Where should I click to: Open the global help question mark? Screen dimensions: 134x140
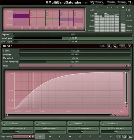[x=130, y=2]
